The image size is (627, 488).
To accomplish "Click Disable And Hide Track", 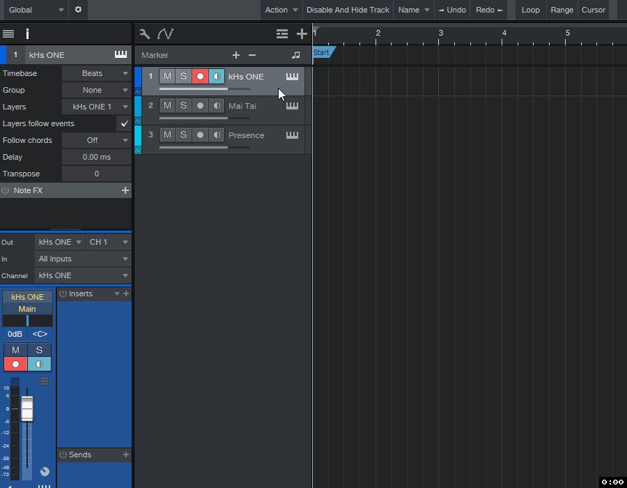I will click(x=348, y=10).
